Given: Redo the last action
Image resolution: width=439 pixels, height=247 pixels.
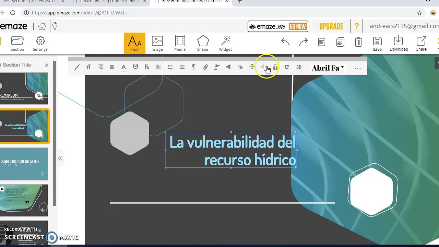Looking at the screenshot, I should point(304,42).
